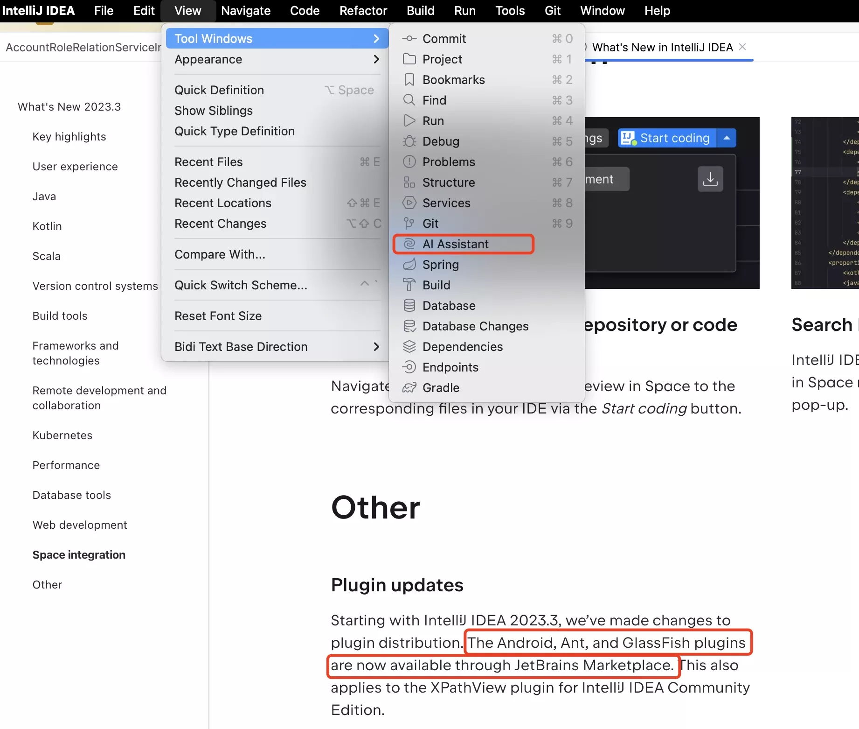Open the Help menu
859x729 pixels.
tap(657, 11)
